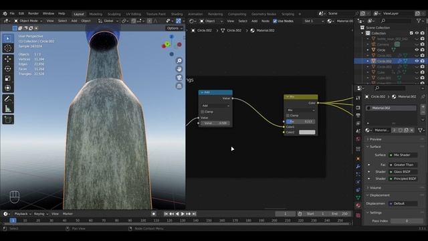Click the Principled BSDF shader button
The image size is (428, 241).
point(403,179)
